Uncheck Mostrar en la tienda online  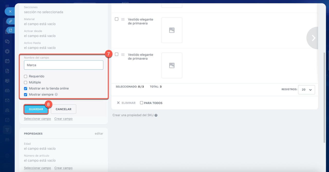(25, 88)
